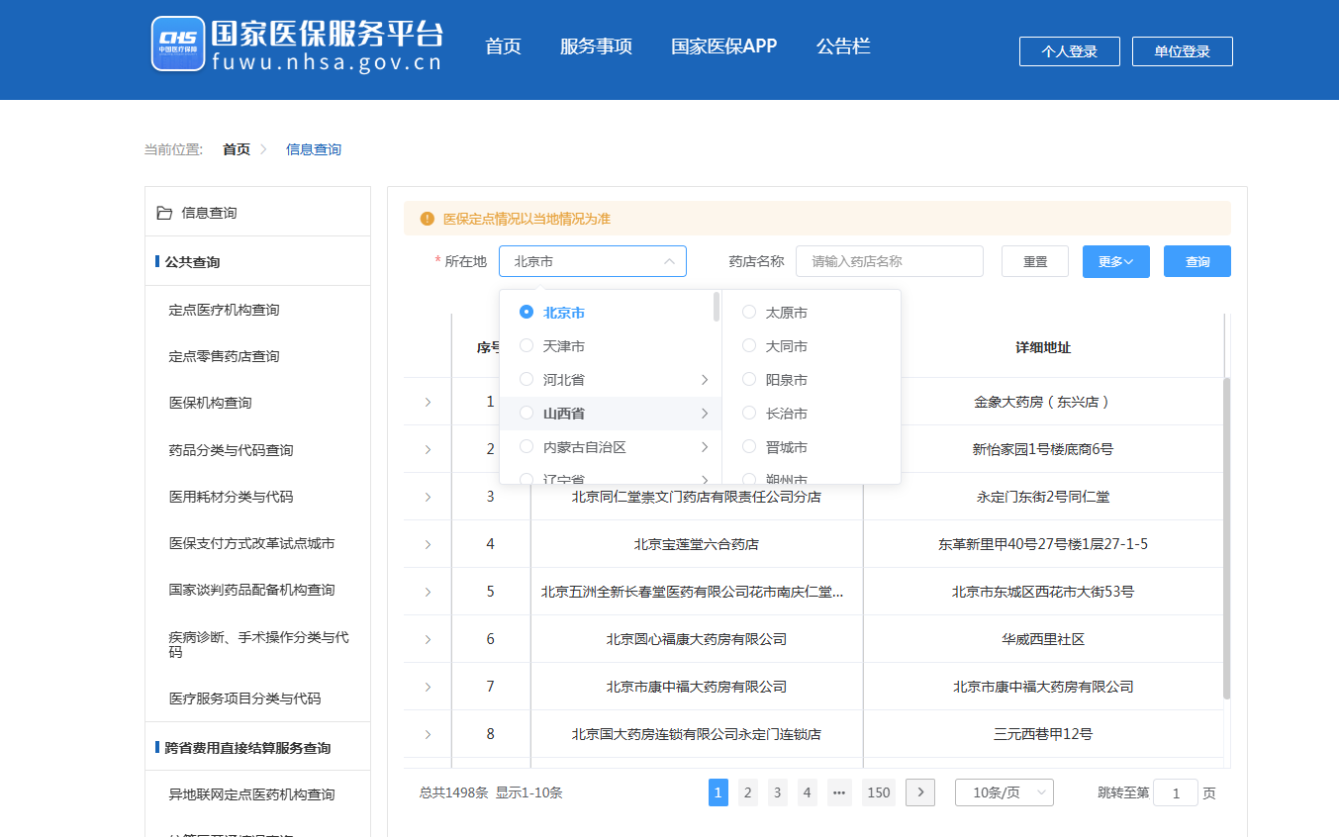This screenshot has width=1339, height=837.
Task: Expand row 7 details arrow
Action: pos(428,687)
